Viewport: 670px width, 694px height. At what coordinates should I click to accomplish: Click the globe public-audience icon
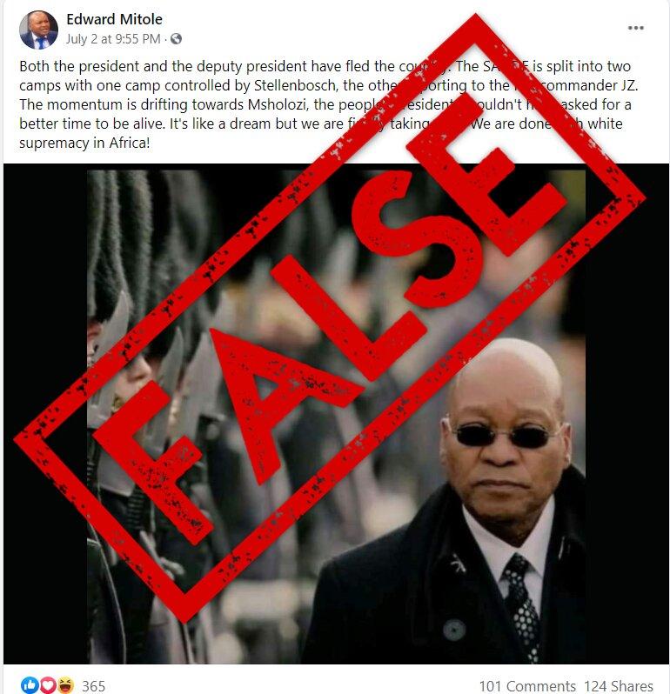point(177,39)
